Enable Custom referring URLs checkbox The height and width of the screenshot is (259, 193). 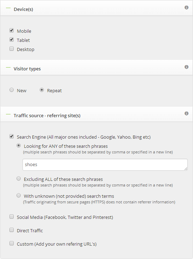(12, 243)
